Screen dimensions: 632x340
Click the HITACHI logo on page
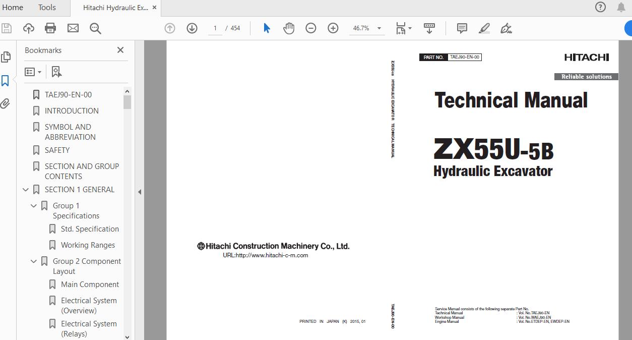point(587,57)
